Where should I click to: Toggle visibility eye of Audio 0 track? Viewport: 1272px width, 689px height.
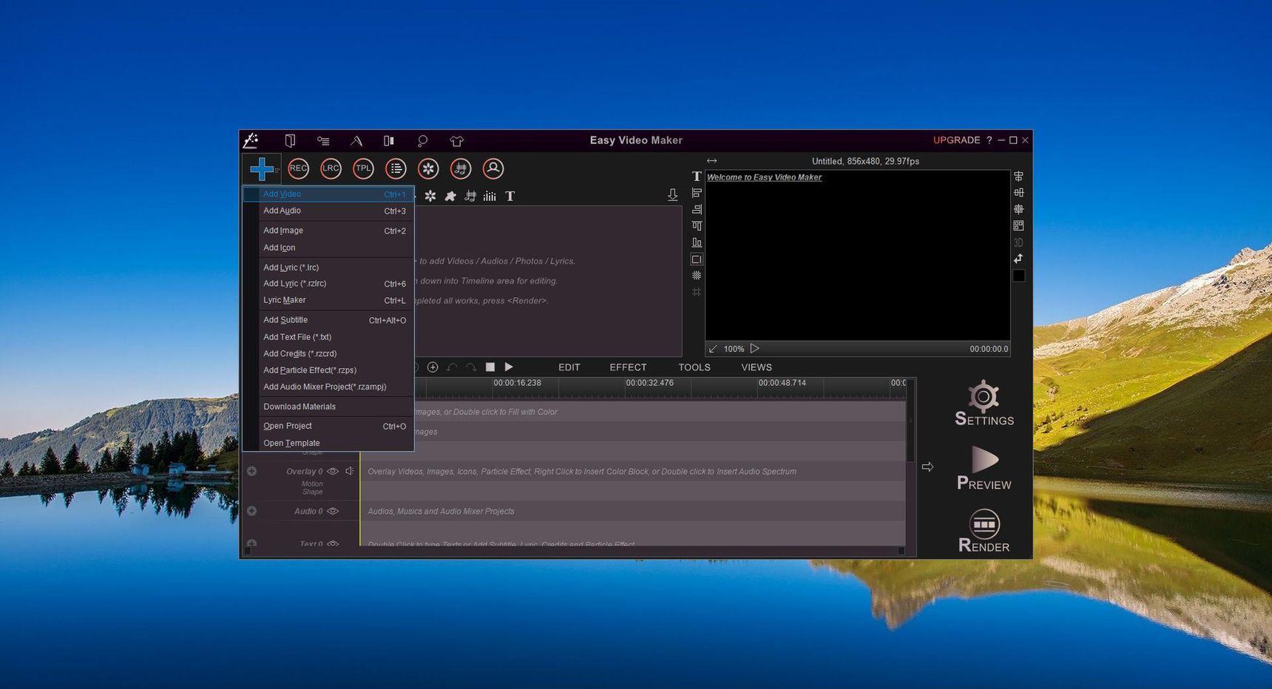click(x=333, y=511)
